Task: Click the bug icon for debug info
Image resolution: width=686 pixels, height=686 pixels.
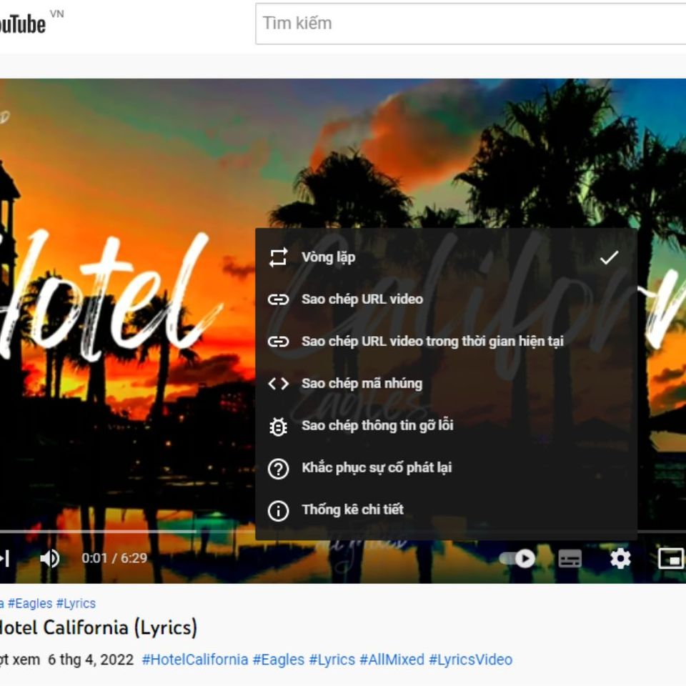Action: (x=278, y=425)
